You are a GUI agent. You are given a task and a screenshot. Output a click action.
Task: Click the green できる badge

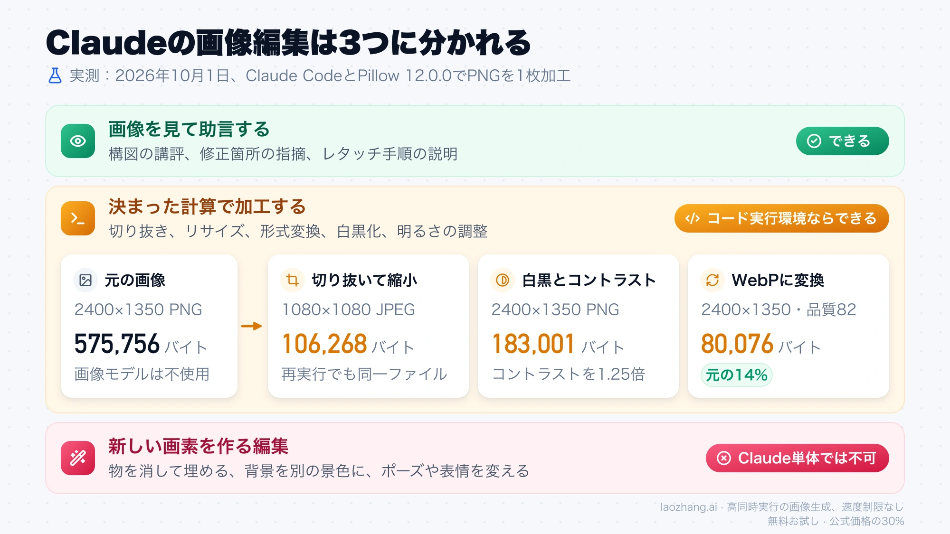pyautogui.click(x=842, y=141)
